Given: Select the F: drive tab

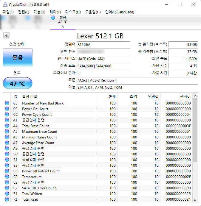Looking at the screenshot, I should pyautogui.click(x=63, y=22).
